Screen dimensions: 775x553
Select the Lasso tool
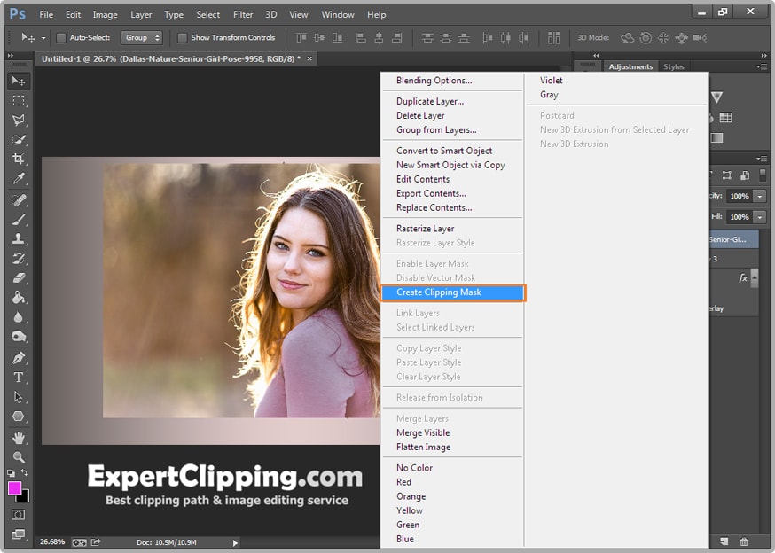click(x=19, y=120)
